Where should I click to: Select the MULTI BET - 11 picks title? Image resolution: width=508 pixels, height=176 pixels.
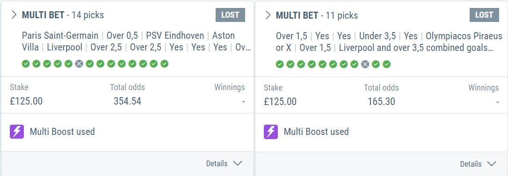point(317,15)
